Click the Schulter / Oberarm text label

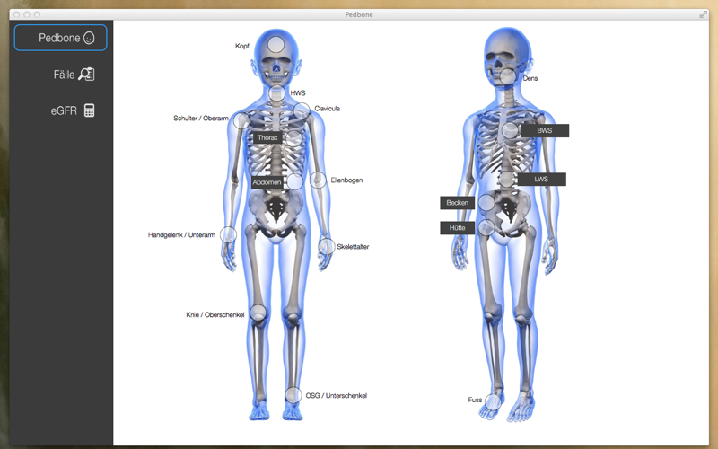pos(200,119)
